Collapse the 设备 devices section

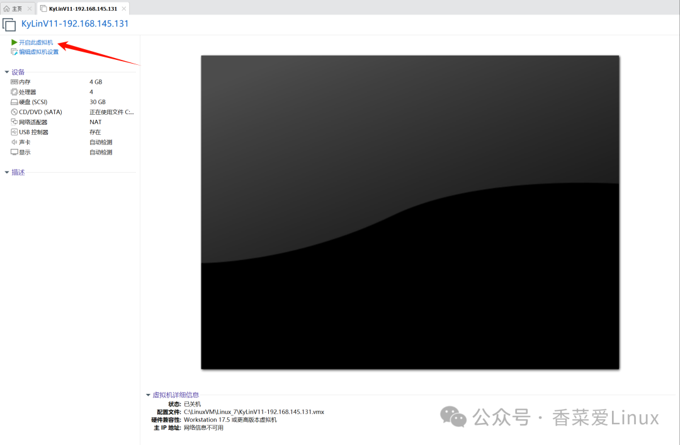6,72
